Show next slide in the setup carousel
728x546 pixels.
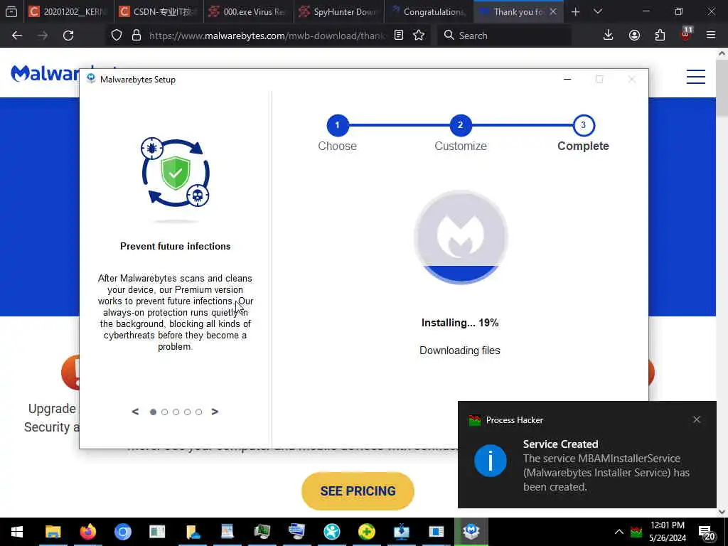[x=215, y=412]
